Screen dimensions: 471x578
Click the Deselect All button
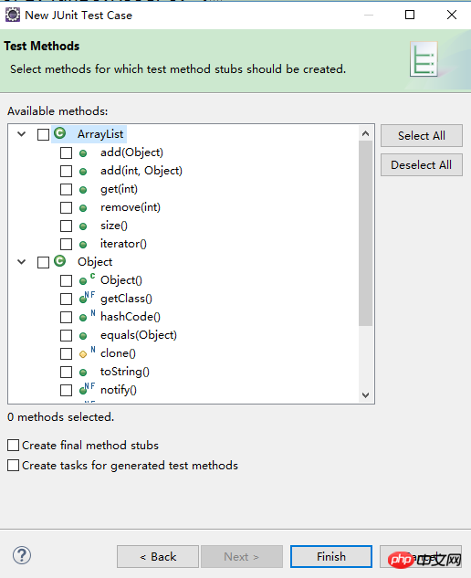coord(421,164)
